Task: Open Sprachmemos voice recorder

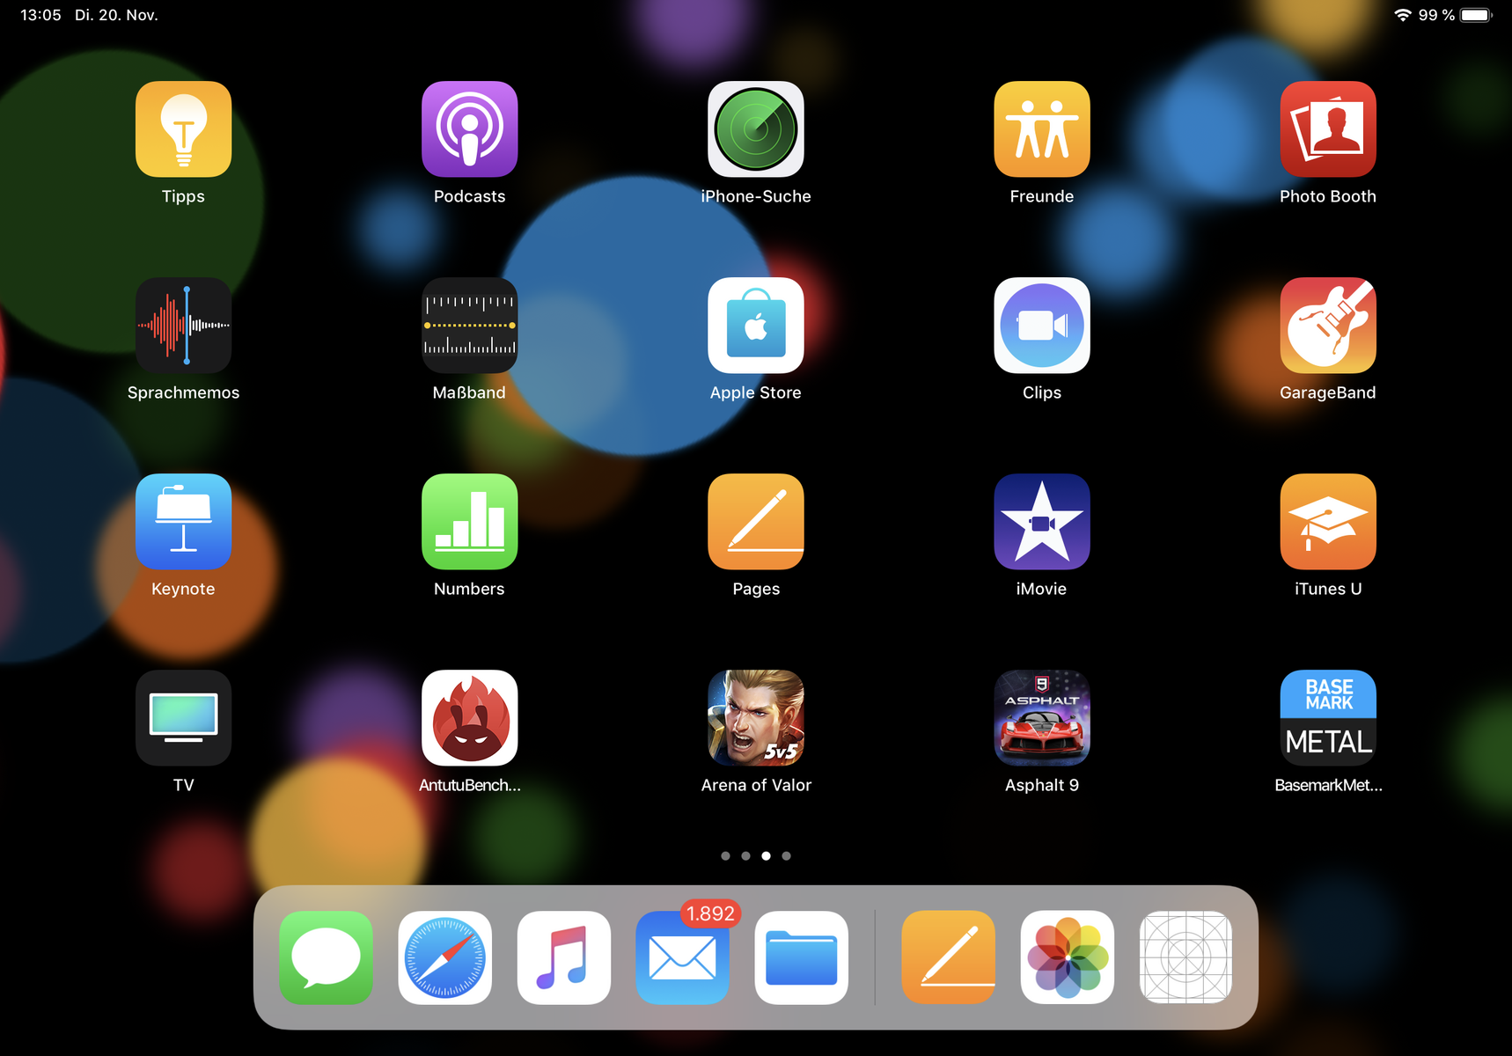Action: (x=183, y=326)
